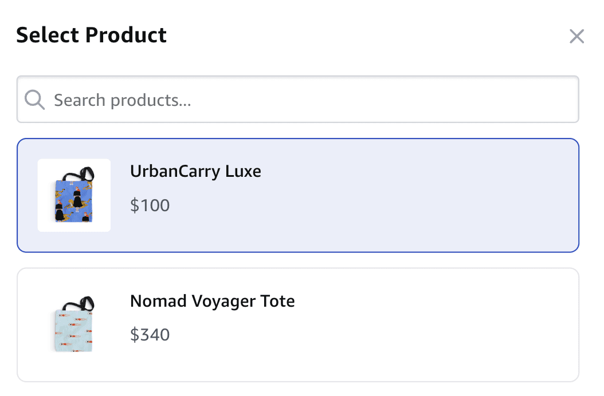Click the Nomad Voyager Tote product name
Screen dimensions: 604x396
[212, 301]
